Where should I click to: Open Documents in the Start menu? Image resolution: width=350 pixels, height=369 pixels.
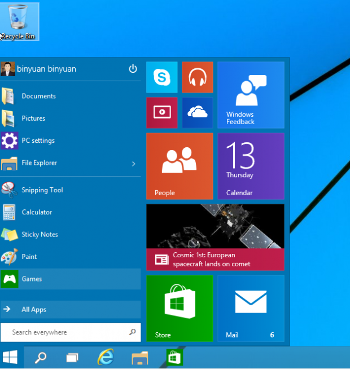(x=71, y=96)
